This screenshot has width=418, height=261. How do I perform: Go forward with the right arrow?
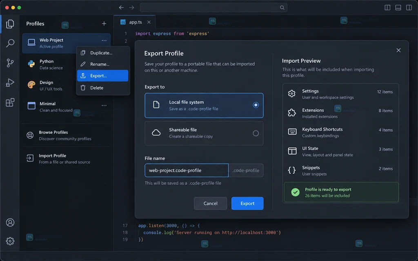(132, 7)
